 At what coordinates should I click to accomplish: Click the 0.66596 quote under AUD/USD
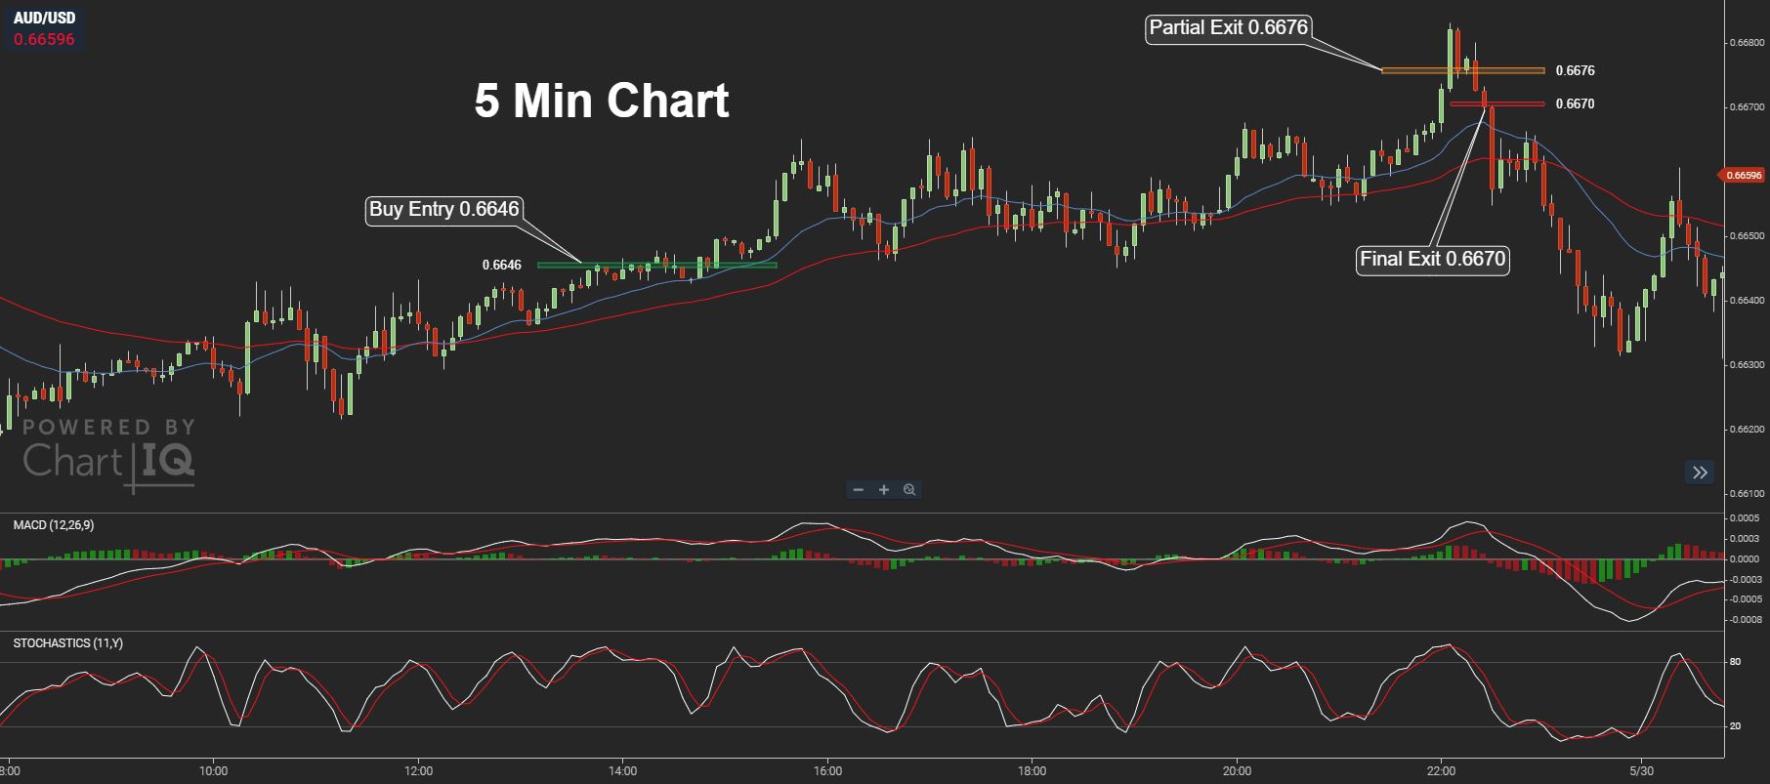click(44, 39)
